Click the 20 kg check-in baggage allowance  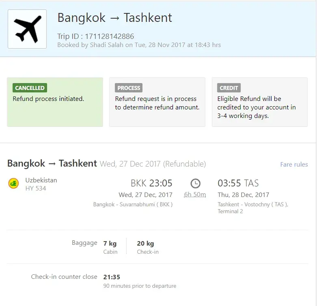click(145, 244)
